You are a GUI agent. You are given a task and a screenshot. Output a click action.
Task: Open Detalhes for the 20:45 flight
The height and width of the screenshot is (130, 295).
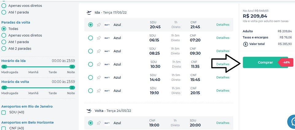223,25
